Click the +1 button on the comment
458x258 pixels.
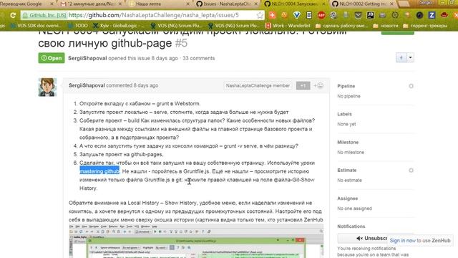303,85
